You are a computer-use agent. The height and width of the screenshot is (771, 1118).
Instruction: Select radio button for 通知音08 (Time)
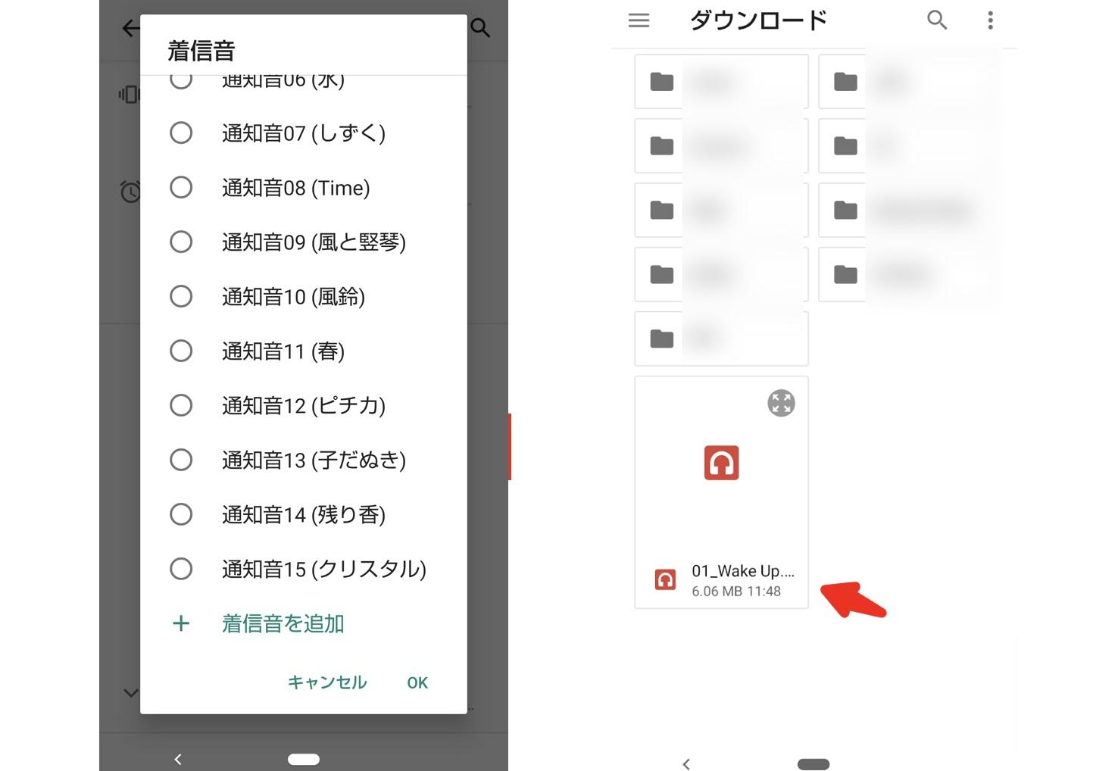181,188
